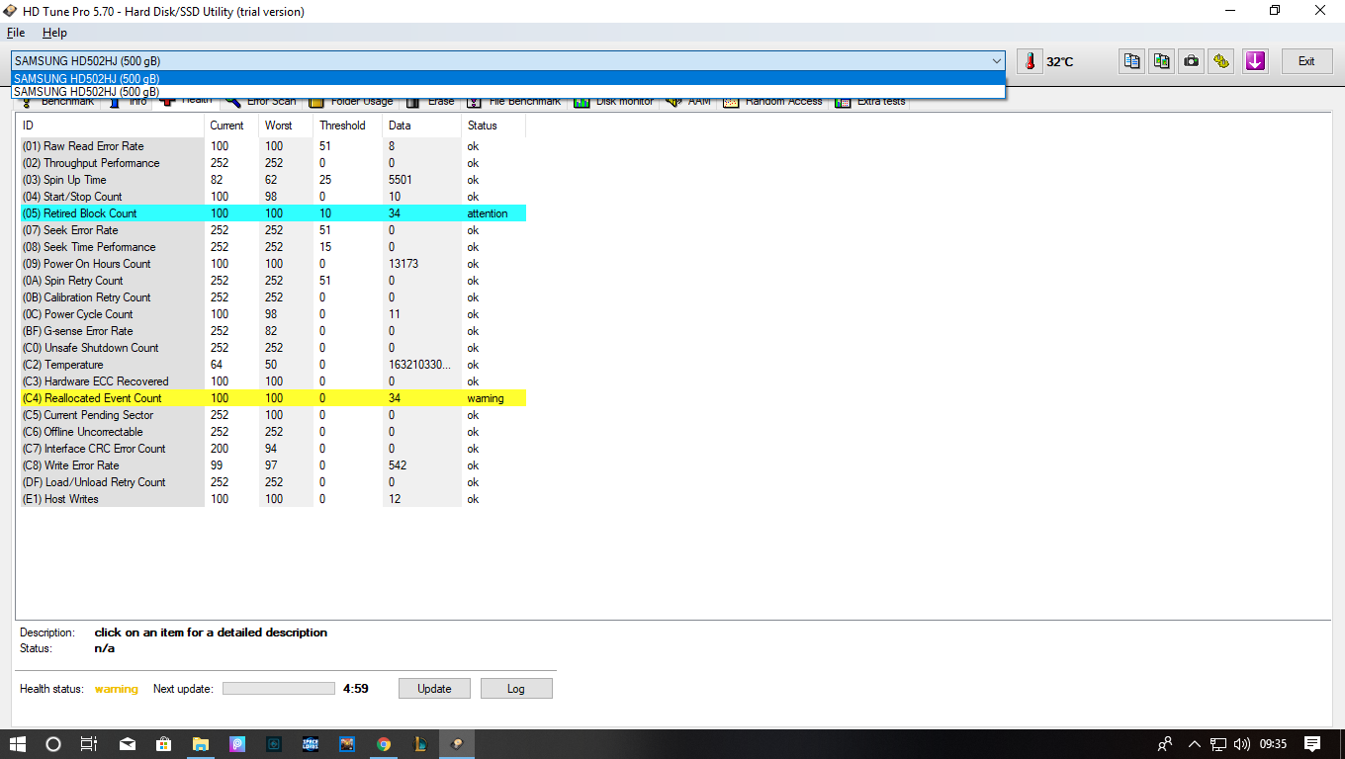Switch to the Extra tests tab
Image resolution: width=1345 pixels, height=759 pixels.
[x=870, y=101]
